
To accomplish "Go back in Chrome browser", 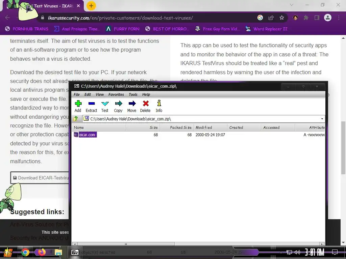I will (7, 18).
